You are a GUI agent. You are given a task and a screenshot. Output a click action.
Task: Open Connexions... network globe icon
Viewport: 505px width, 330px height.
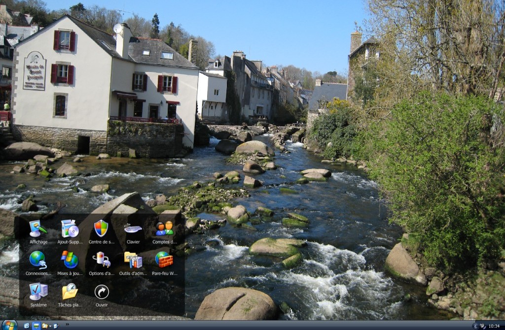tap(38, 264)
